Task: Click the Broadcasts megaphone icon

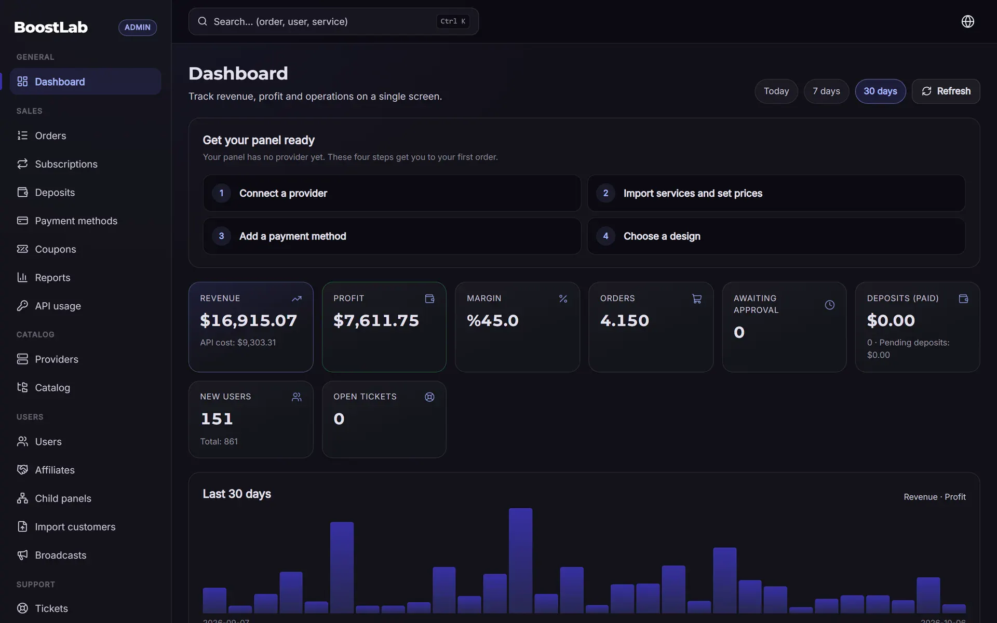Action: [22, 555]
